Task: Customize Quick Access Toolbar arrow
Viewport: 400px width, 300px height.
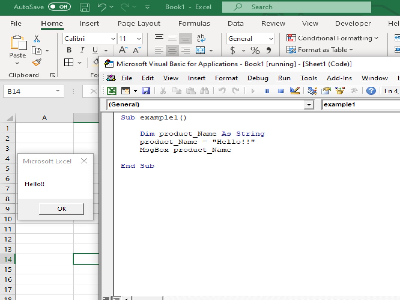Action: [x=147, y=7]
